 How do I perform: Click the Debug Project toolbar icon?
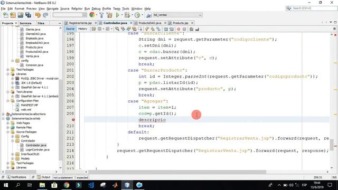click(127, 15)
